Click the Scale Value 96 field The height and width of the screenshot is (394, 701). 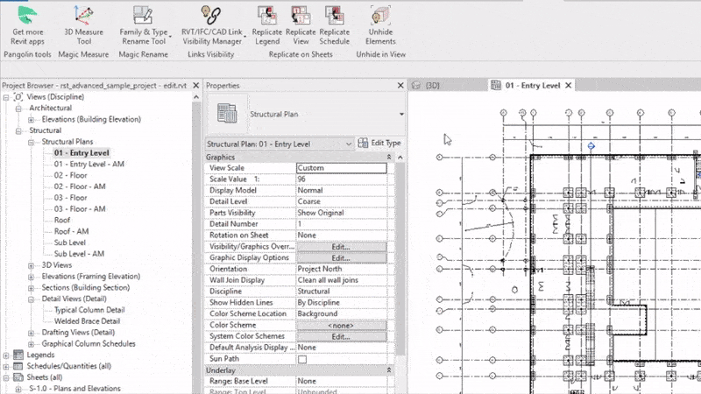click(x=341, y=179)
